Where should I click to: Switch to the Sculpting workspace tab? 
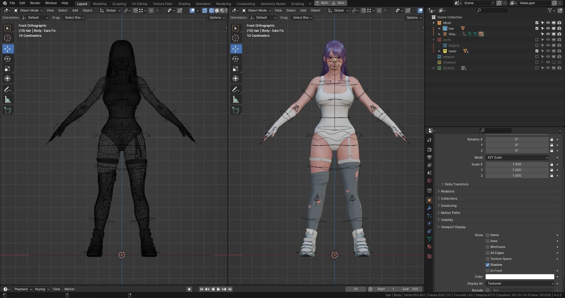tap(119, 4)
